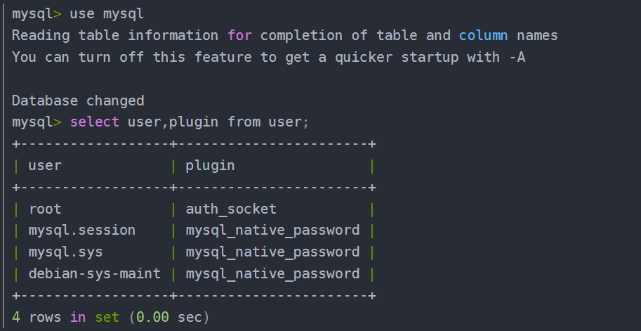Click 'Database changed' message
The image size is (641, 331).
[x=78, y=100]
